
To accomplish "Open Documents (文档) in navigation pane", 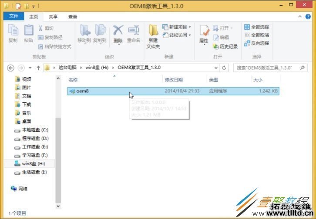I will (x=23, y=96).
